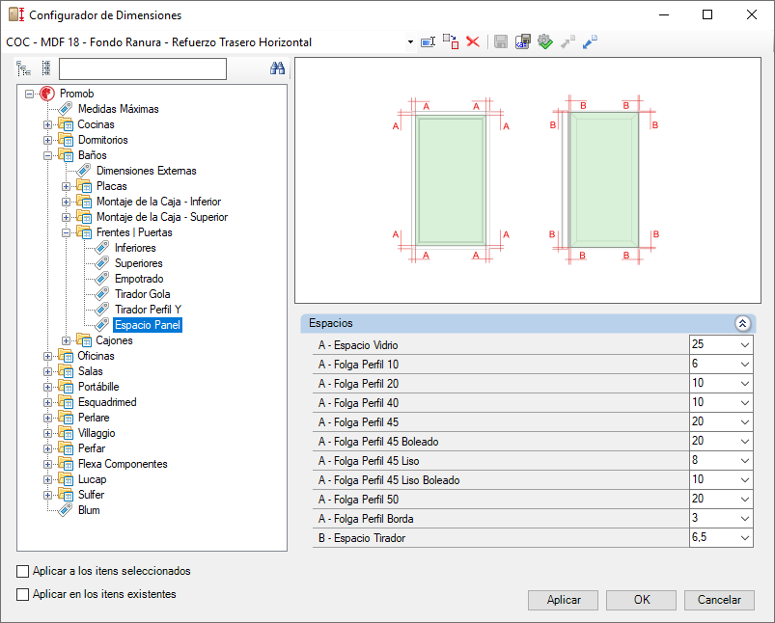775x623 pixels.
Task: Maximize the Configurador de Dimensiones window
Action: tap(707, 14)
